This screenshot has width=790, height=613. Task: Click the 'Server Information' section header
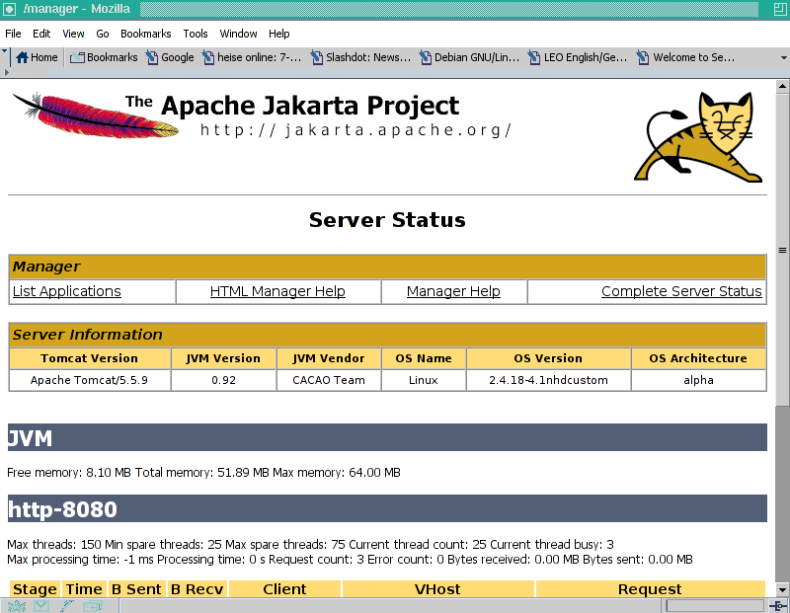click(387, 335)
